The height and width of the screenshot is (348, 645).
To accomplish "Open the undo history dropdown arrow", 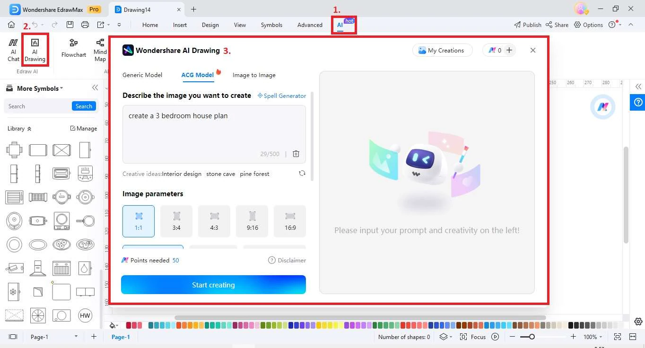I will (42, 25).
